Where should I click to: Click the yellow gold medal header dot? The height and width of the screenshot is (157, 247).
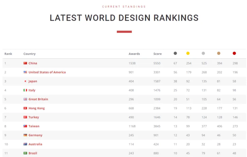pyautogui.click(x=188, y=53)
